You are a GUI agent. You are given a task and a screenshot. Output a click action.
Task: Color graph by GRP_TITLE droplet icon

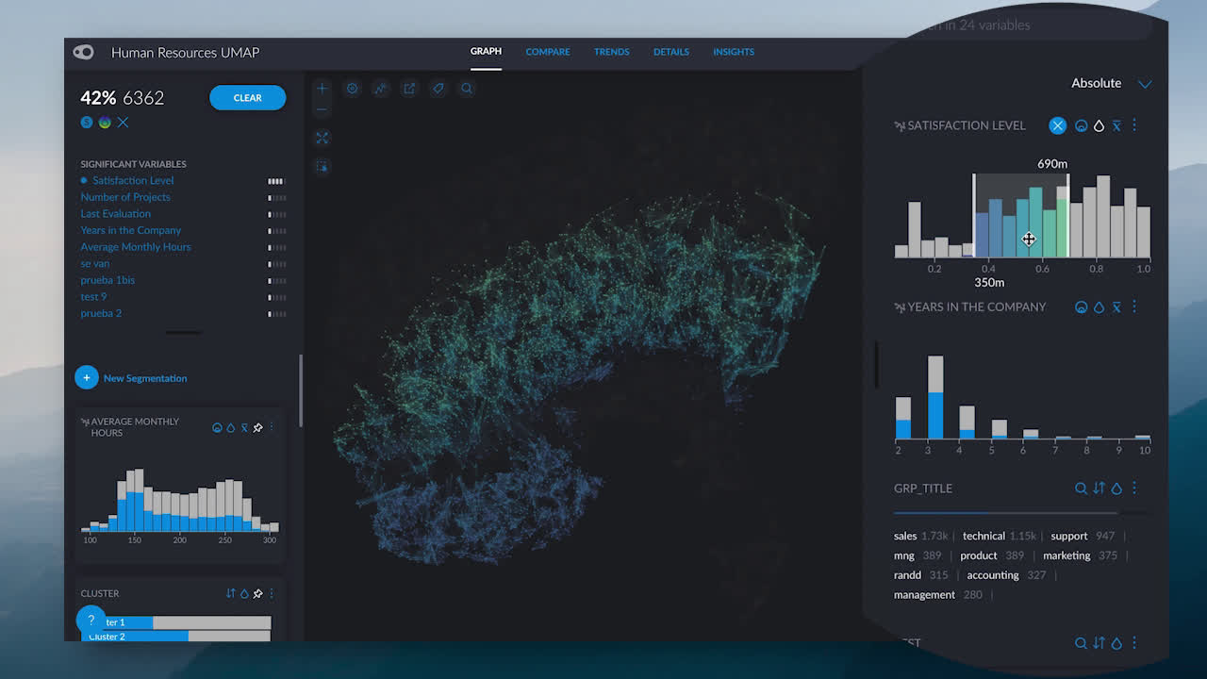pos(1116,489)
